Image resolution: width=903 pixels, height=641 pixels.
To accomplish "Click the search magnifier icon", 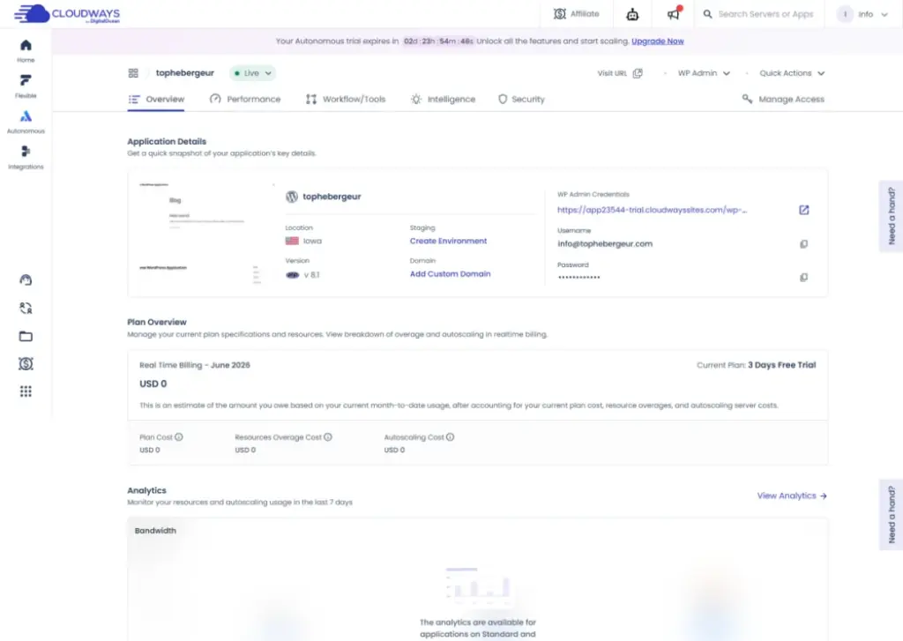I will (707, 14).
